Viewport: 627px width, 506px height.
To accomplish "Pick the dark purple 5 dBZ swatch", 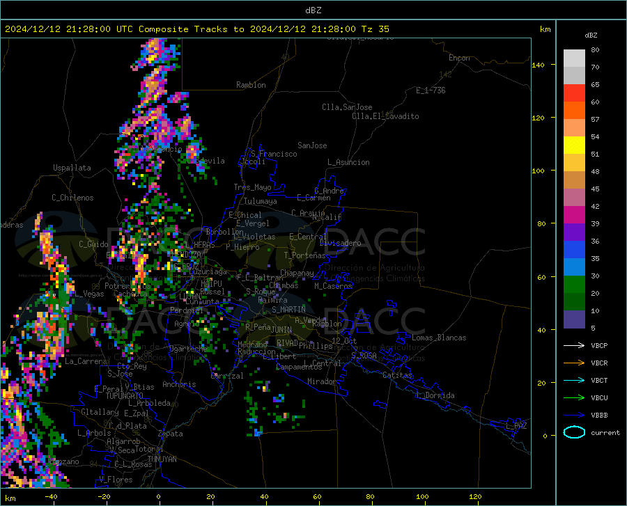I will (x=574, y=319).
